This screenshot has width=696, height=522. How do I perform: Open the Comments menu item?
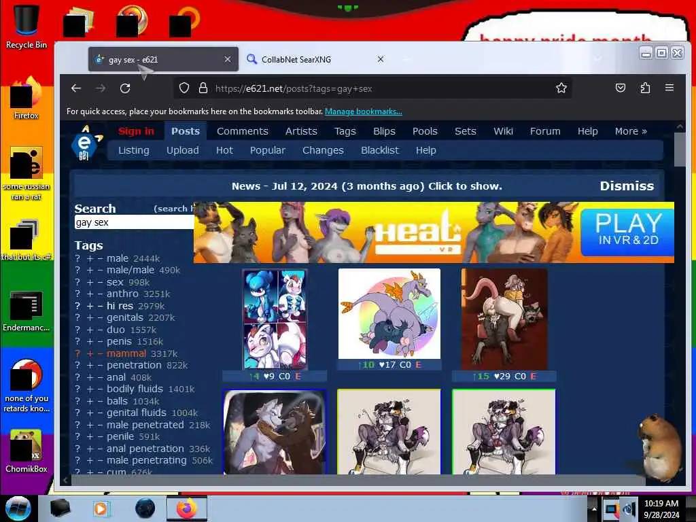click(x=243, y=131)
